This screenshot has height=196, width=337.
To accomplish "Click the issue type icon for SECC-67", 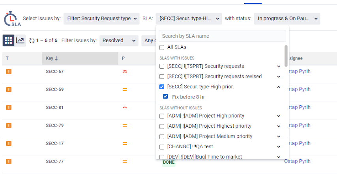I will click(9, 71).
